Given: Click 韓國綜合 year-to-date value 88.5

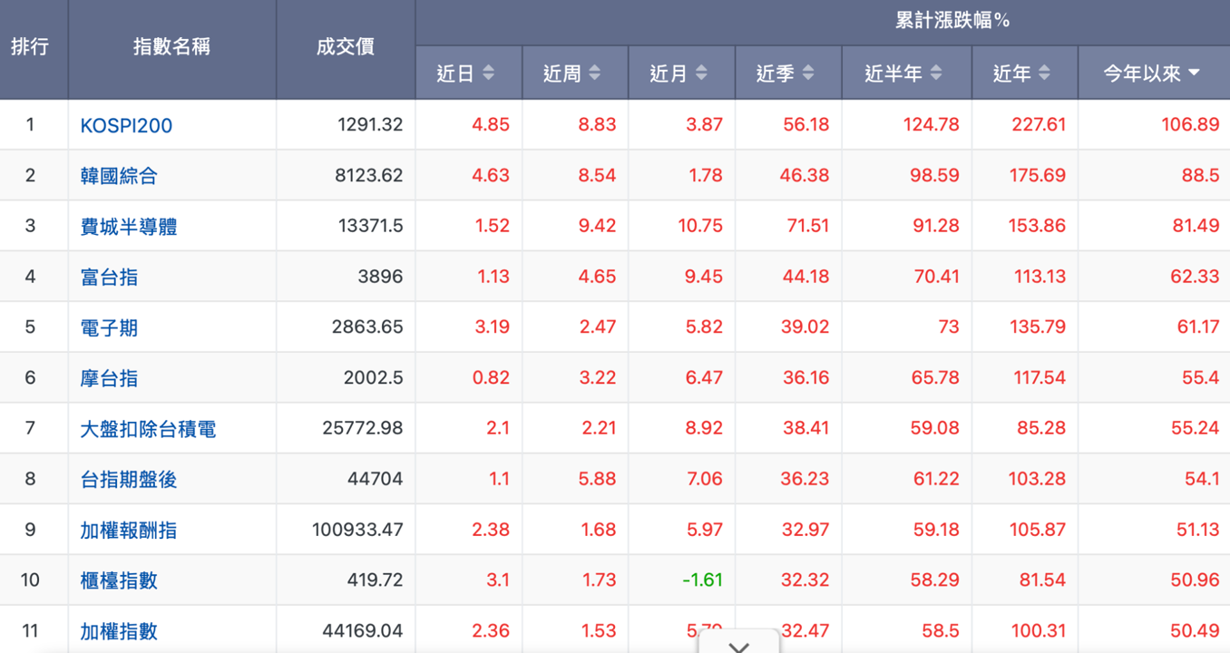Looking at the screenshot, I should click(x=1200, y=176).
